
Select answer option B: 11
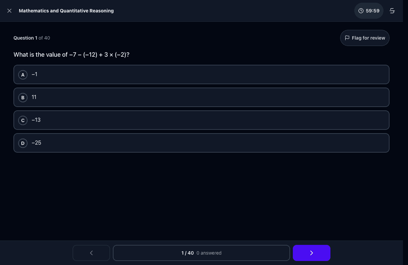tap(201, 97)
